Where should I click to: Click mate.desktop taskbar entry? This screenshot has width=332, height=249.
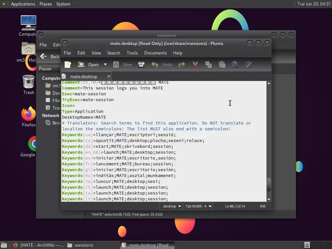coord(148,245)
